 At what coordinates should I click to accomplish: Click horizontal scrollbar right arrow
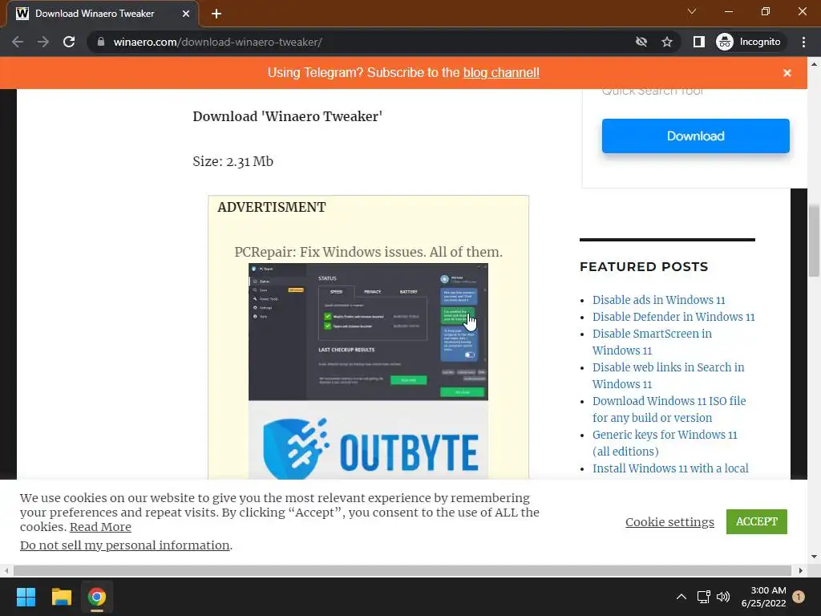coord(801,570)
